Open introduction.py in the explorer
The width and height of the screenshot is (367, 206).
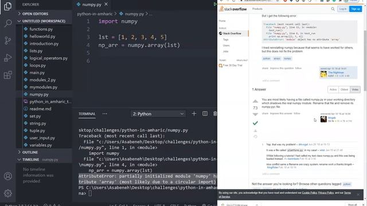point(44,43)
